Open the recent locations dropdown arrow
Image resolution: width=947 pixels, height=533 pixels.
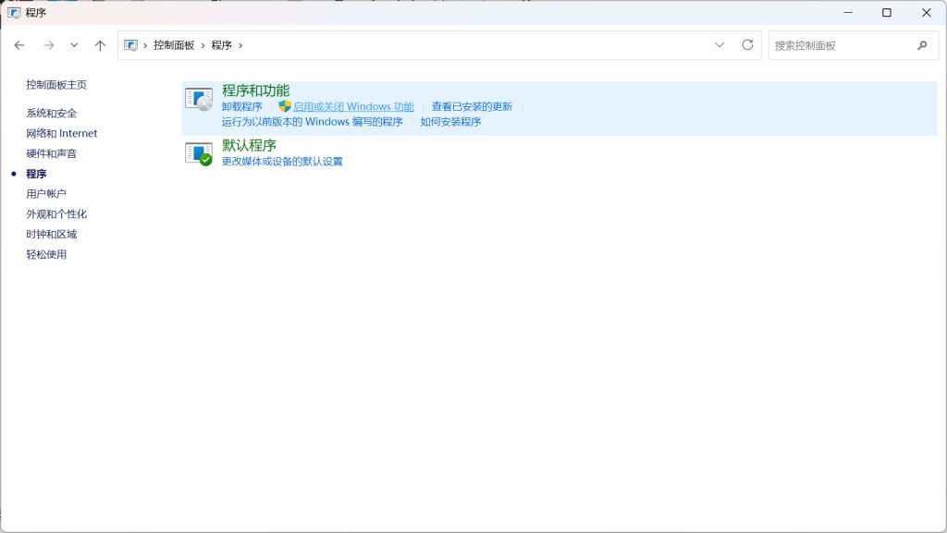pyautogui.click(x=74, y=45)
